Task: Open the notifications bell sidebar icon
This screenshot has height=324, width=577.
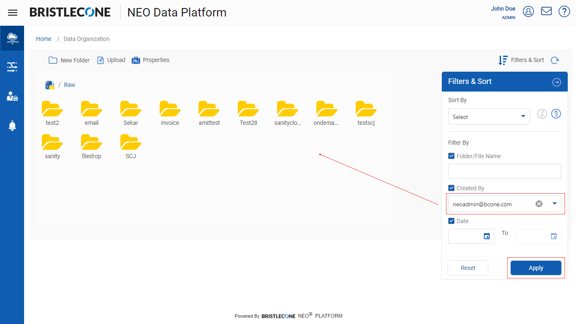Action: 12,125
